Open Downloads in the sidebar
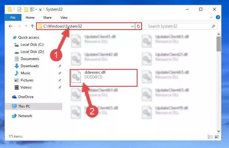The width and height of the screenshot is (229, 148). click(x=30, y=66)
